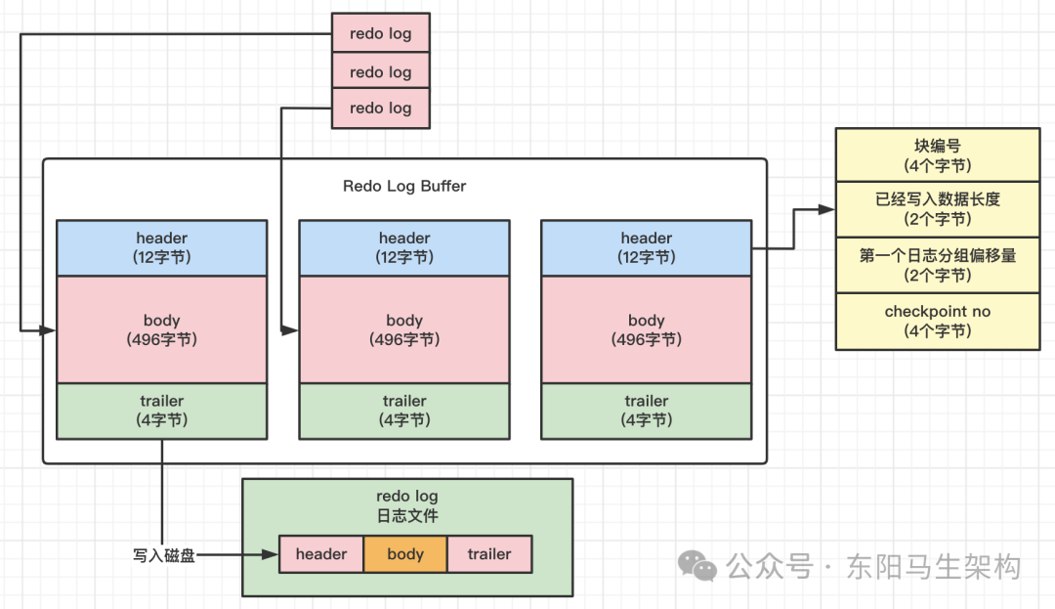Viewport: 1055px width, 609px height.
Task: Click the header (12字节) cell in the middle block
Action: (404, 247)
